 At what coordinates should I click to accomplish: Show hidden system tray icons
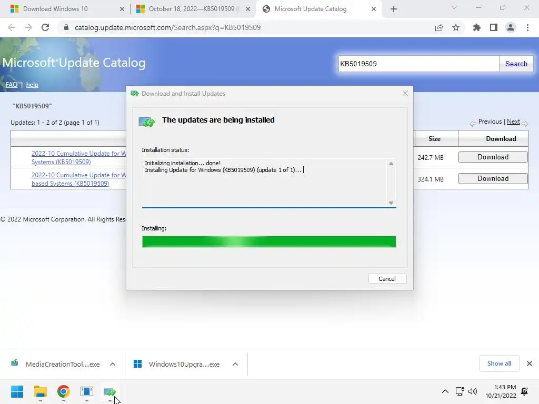445,391
